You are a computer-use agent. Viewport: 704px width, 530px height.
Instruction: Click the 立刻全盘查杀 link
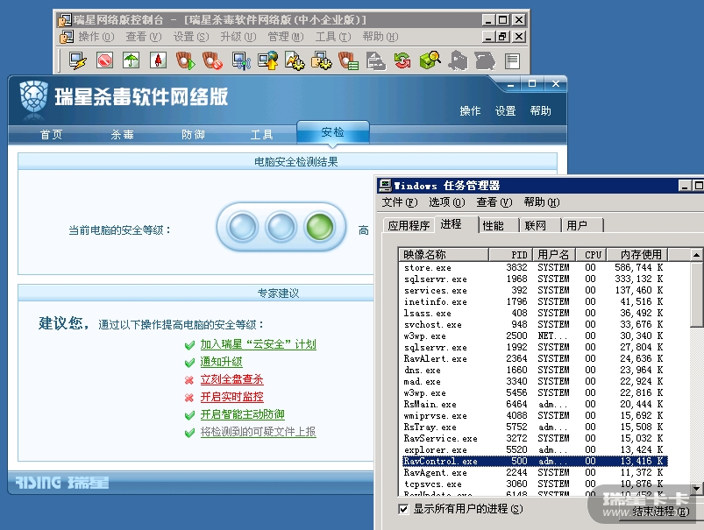coord(231,379)
